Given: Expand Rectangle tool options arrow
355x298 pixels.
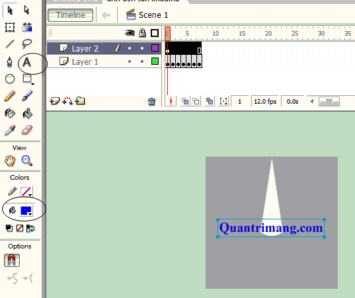Looking at the screenshot, I should [33, 84].
